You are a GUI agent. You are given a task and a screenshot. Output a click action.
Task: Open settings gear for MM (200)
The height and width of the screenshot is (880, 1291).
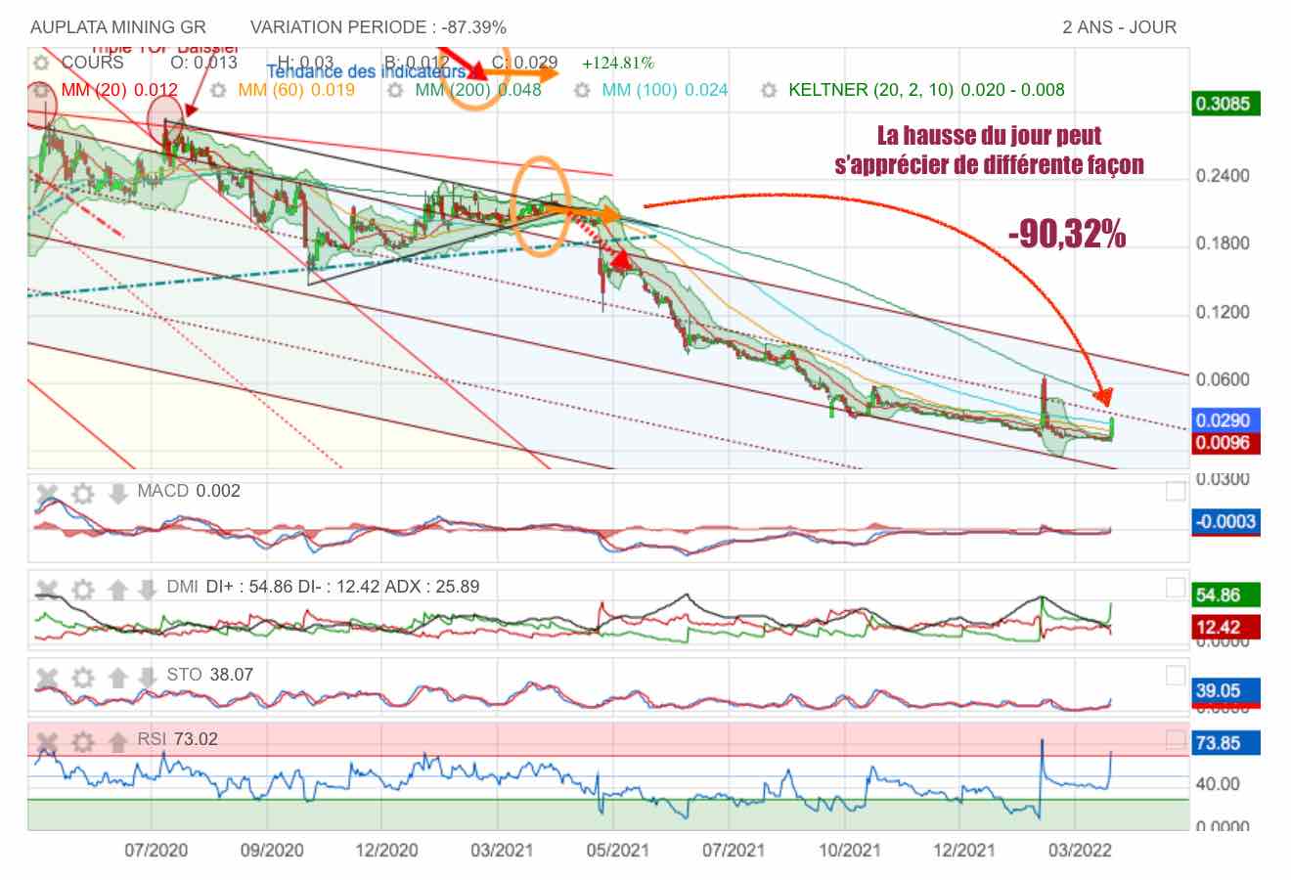[x=395, y=90]
